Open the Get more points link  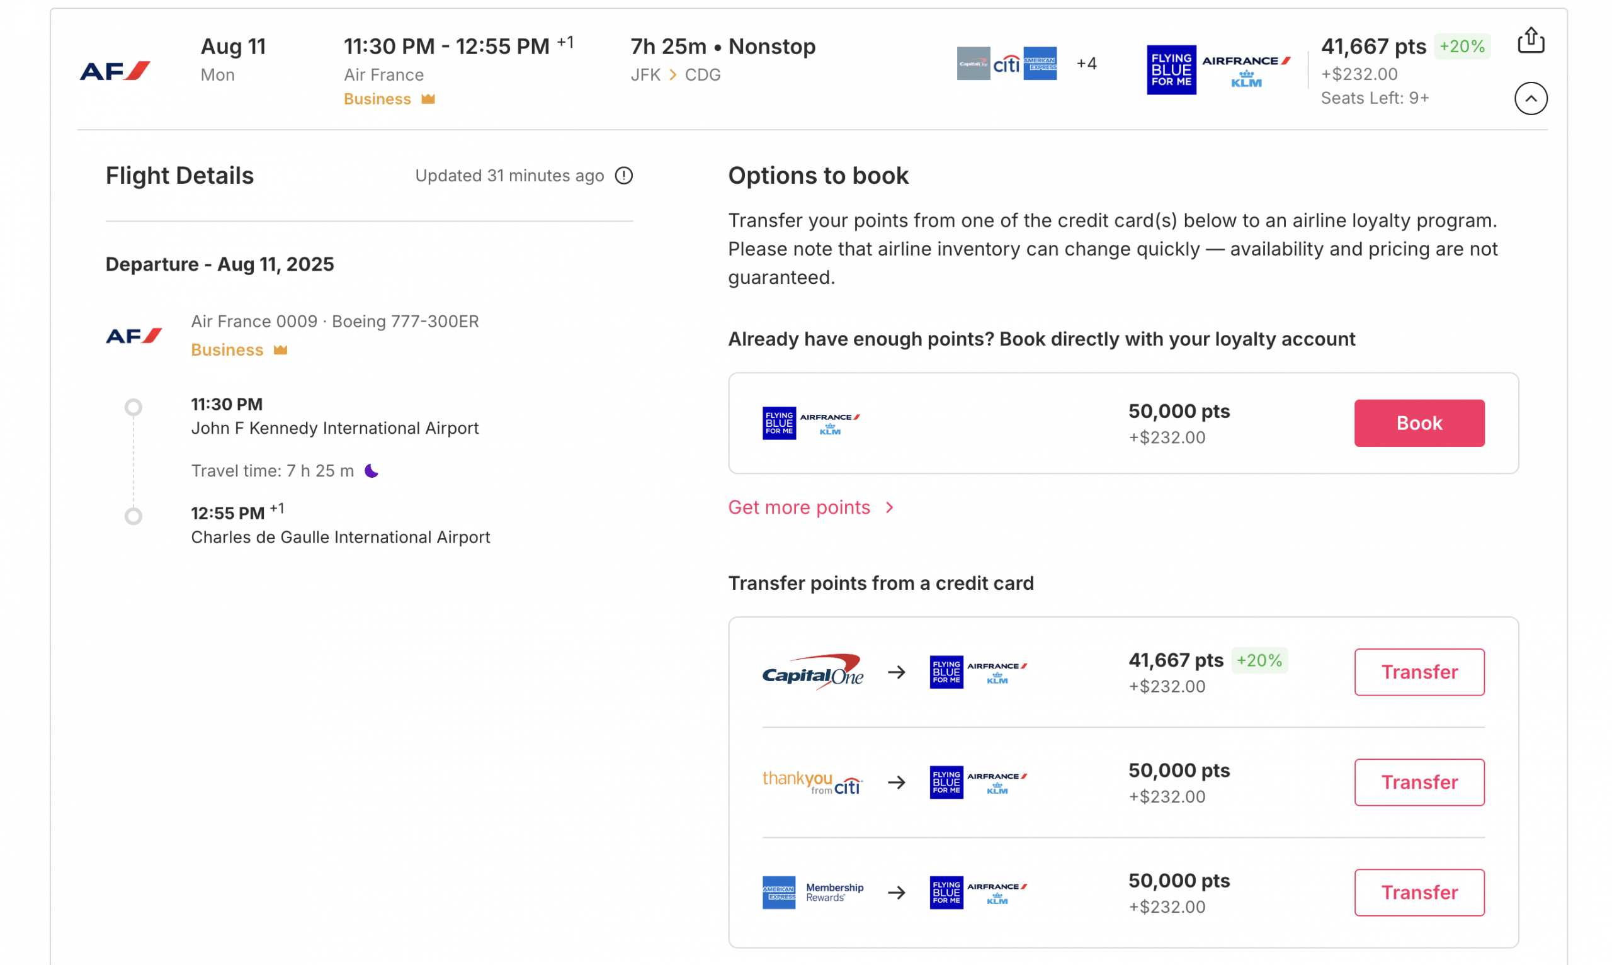(798, 507)
